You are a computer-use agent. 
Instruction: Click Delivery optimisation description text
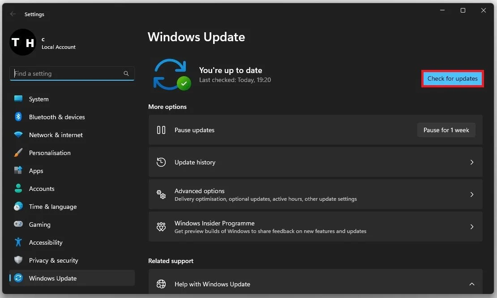pos(266,199)
